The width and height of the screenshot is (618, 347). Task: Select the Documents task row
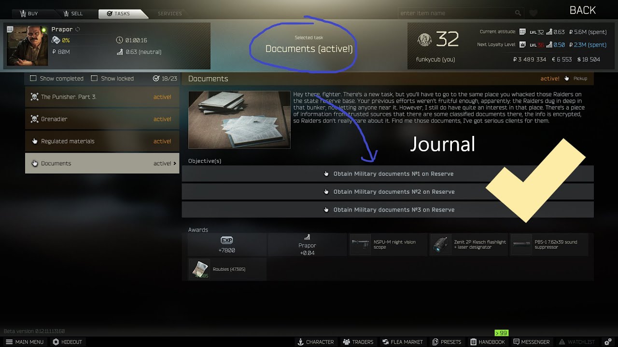click(102, 163)
